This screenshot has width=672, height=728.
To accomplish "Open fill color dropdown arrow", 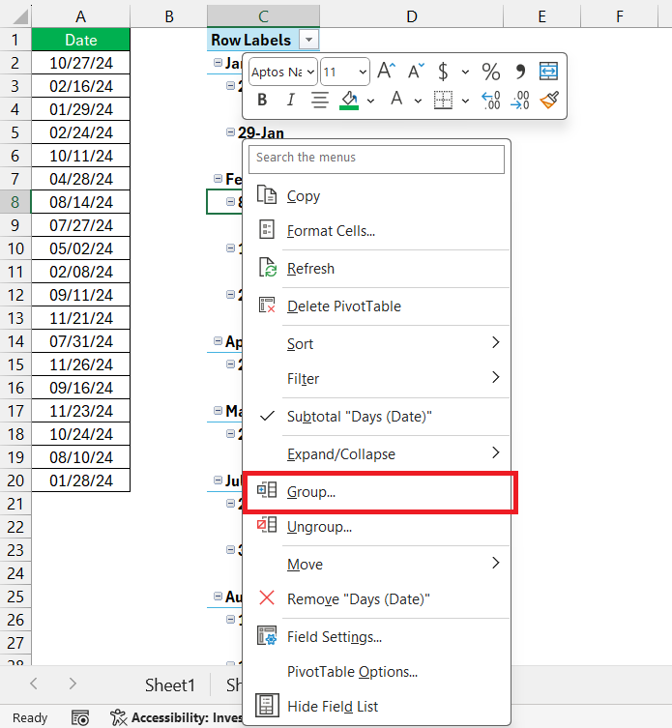I will pyautogui.click(x=370, y=101).
